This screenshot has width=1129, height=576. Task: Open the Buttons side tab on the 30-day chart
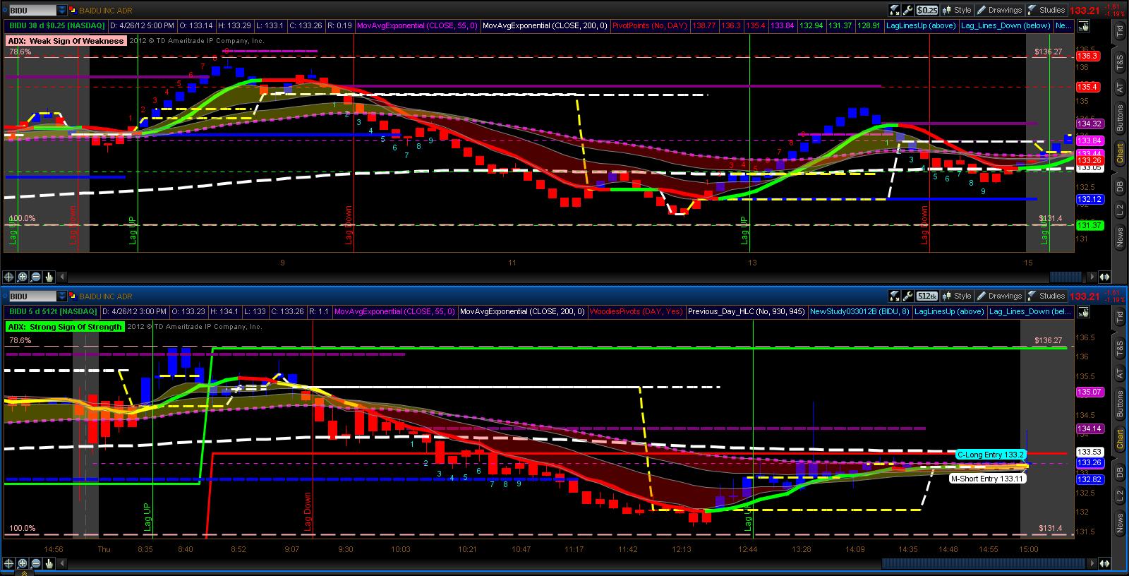point(1120,119)
